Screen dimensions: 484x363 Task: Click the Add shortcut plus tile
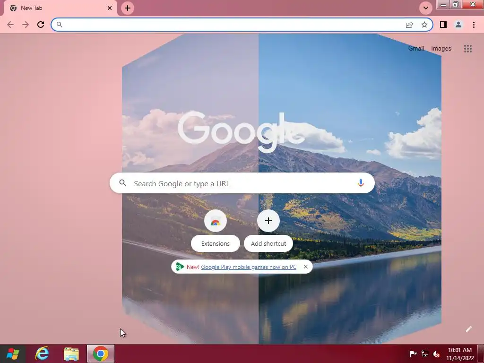tap(268, 221)
